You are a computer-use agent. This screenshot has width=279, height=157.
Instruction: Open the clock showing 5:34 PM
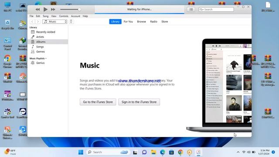point(264,152)
